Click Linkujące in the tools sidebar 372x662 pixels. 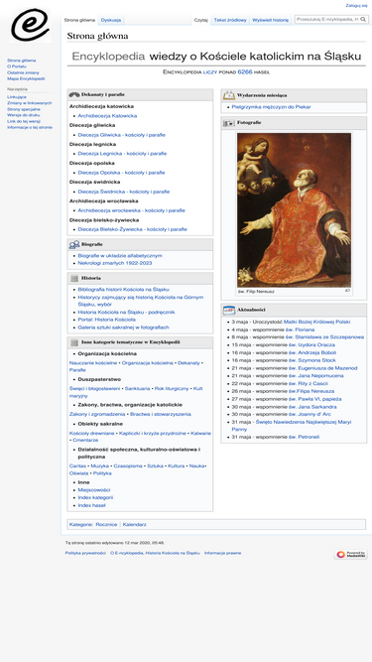(17, 97)
